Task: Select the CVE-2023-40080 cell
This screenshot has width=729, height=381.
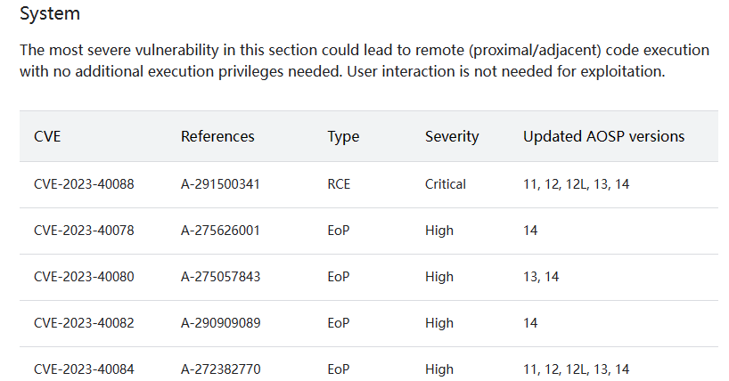Action: pyautogui.click(x=84, y=277)
